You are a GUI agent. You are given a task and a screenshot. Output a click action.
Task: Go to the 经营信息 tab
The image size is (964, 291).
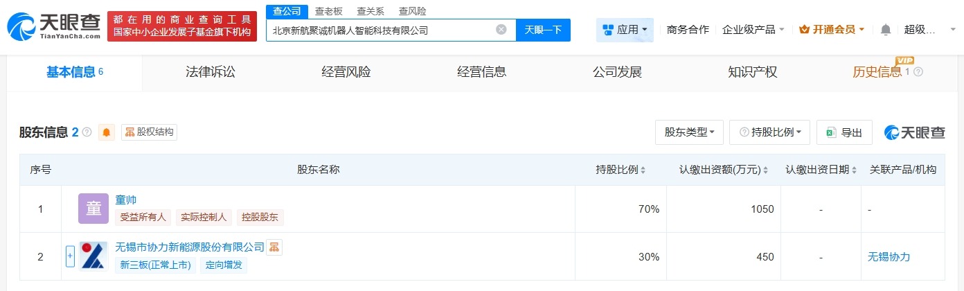tap(482, 72)
